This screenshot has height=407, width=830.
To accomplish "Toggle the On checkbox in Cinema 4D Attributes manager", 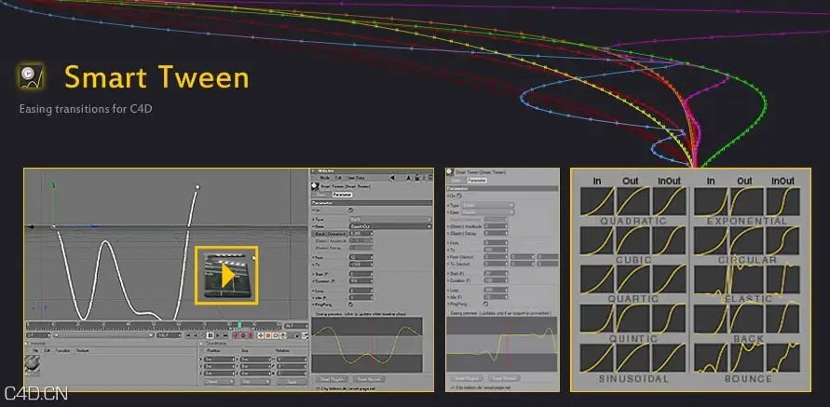I will pyautogui.click(x=351, y=210).
